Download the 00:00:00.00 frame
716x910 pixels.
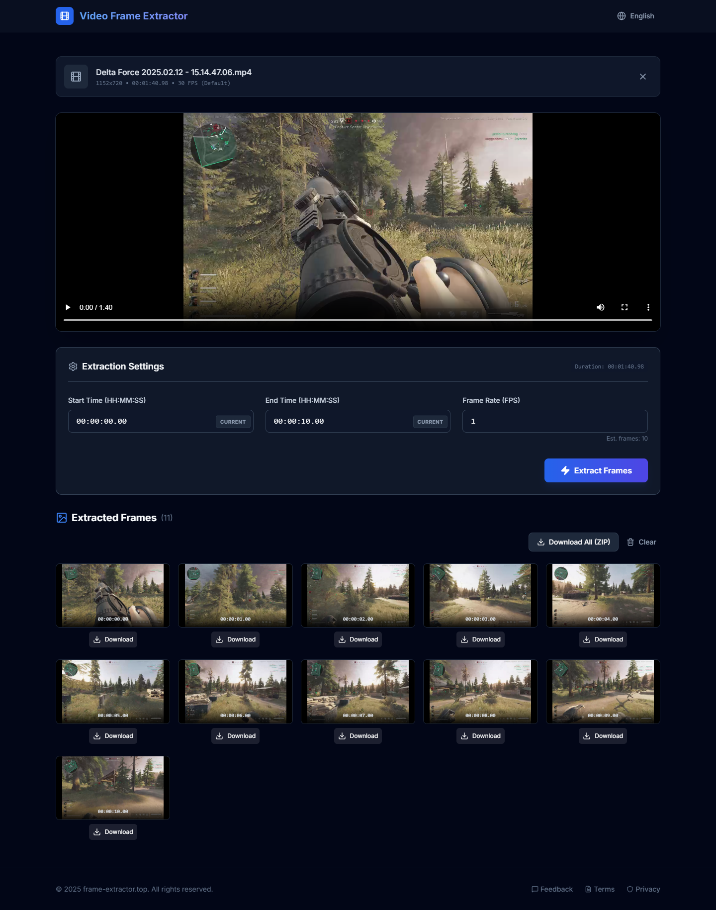tap(113, 639)
